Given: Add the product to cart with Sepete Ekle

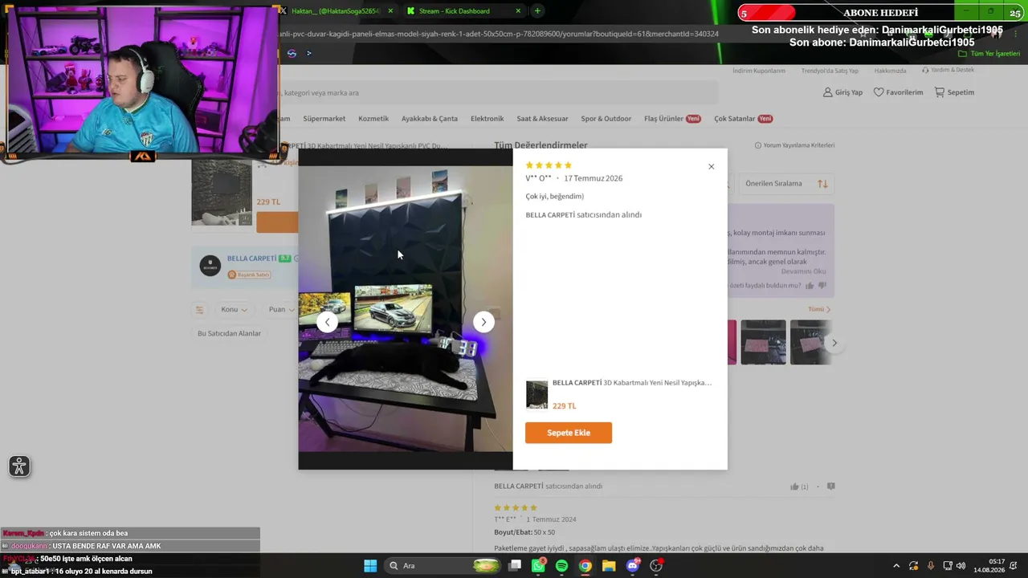Looking at the screenshot, I should [x=569, y=433].
